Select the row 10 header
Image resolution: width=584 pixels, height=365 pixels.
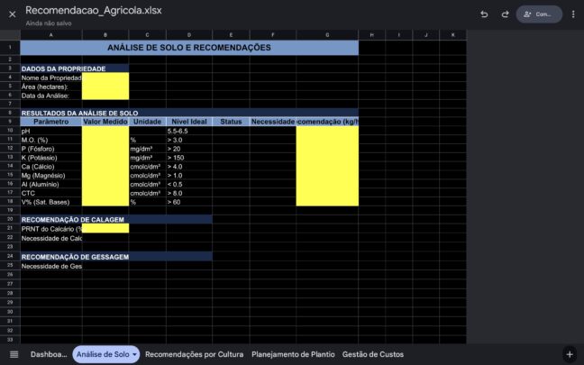tap(10, 131)
